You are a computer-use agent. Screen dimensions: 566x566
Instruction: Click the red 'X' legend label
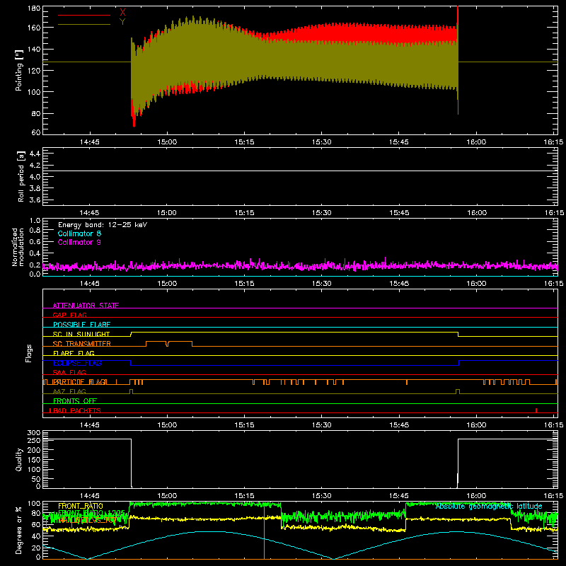122,13
